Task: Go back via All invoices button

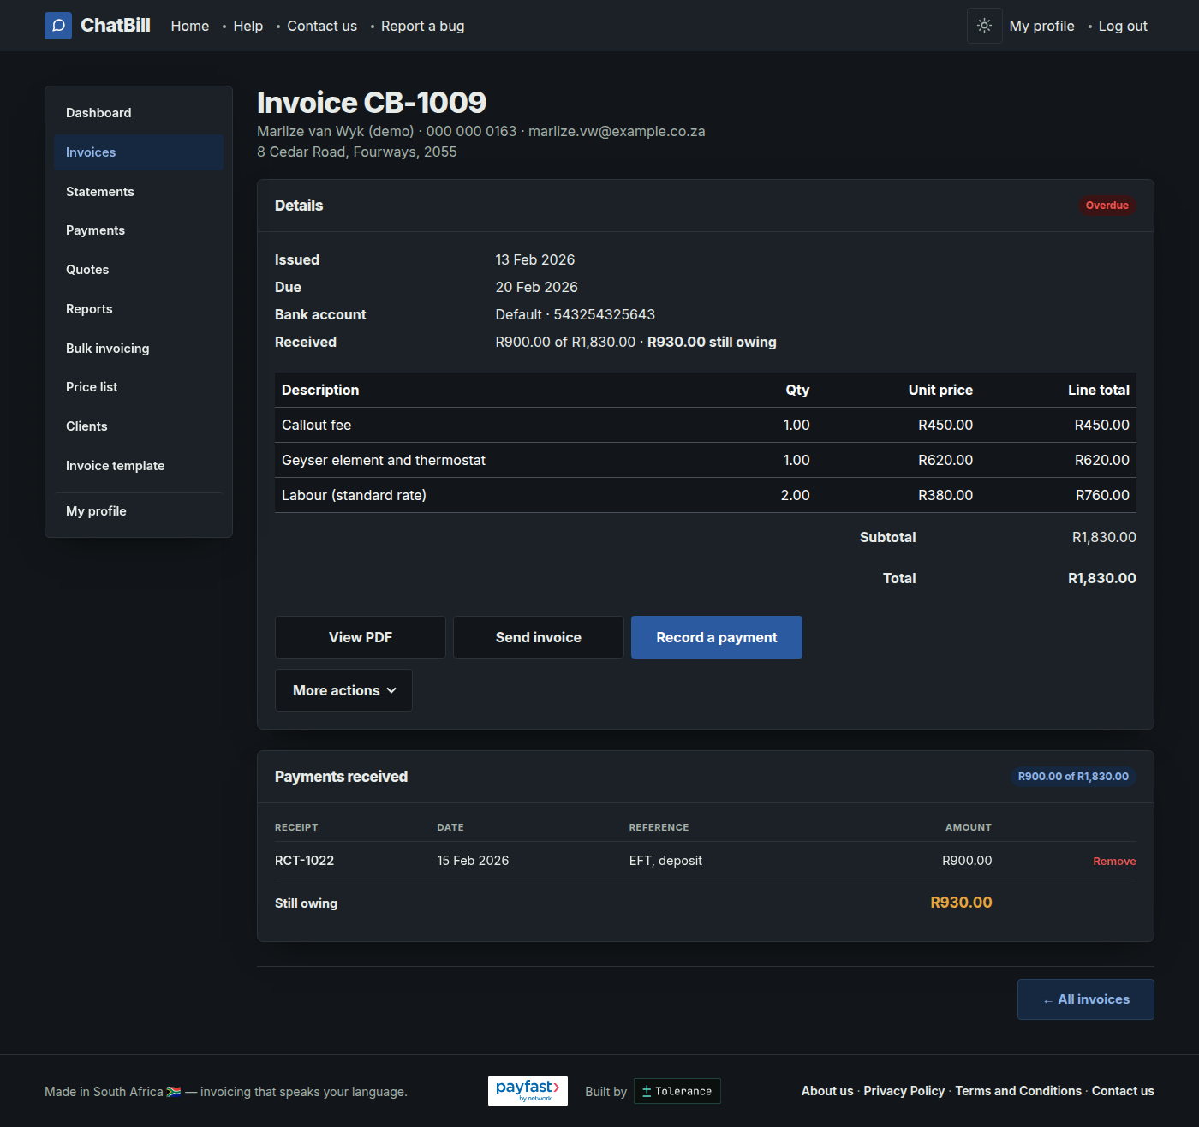Action: coord(1086,999)
